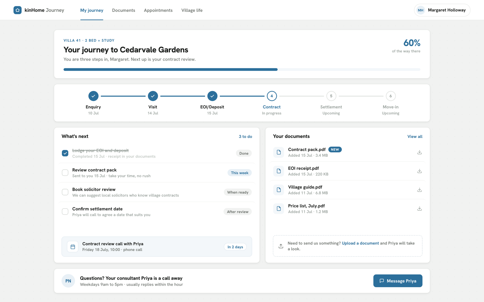The width and height of the screenshot is (484, 302).
Task: Click Contract review call with Priya title
Action: 113,244
